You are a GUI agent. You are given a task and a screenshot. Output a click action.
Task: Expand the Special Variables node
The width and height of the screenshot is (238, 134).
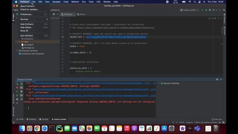159,83
